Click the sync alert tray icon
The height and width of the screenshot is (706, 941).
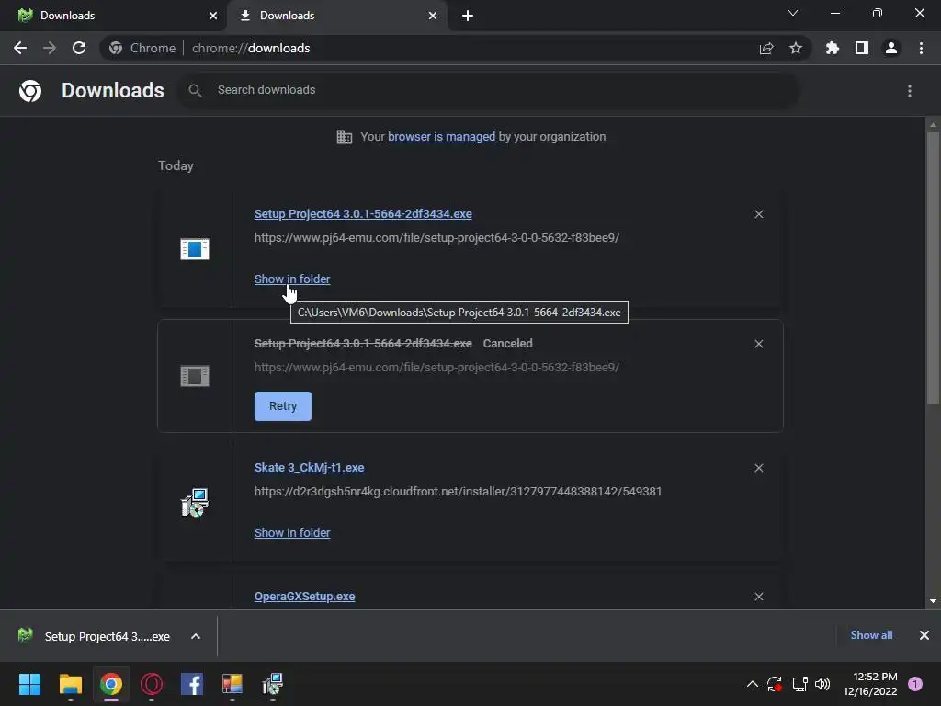[775, 684]
